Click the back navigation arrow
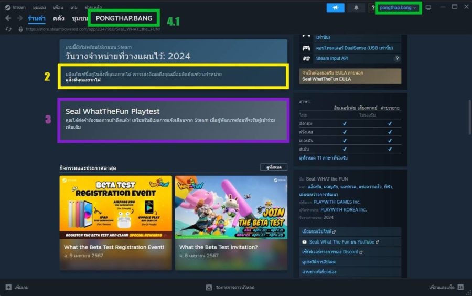The image size is (472, 296). [x=8, y=18]
